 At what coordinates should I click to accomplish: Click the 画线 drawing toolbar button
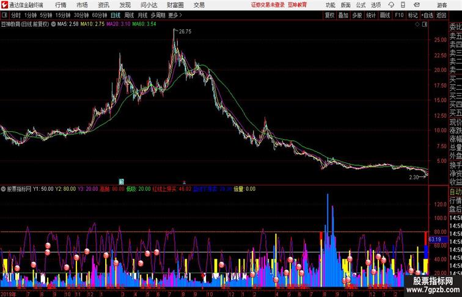point(385,15)
